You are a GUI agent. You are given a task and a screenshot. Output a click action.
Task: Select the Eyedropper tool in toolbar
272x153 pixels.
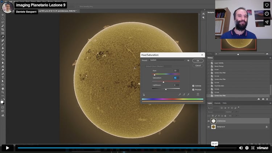coord(3,37)
